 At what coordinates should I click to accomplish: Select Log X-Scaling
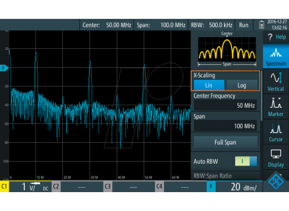click(242, 85)
